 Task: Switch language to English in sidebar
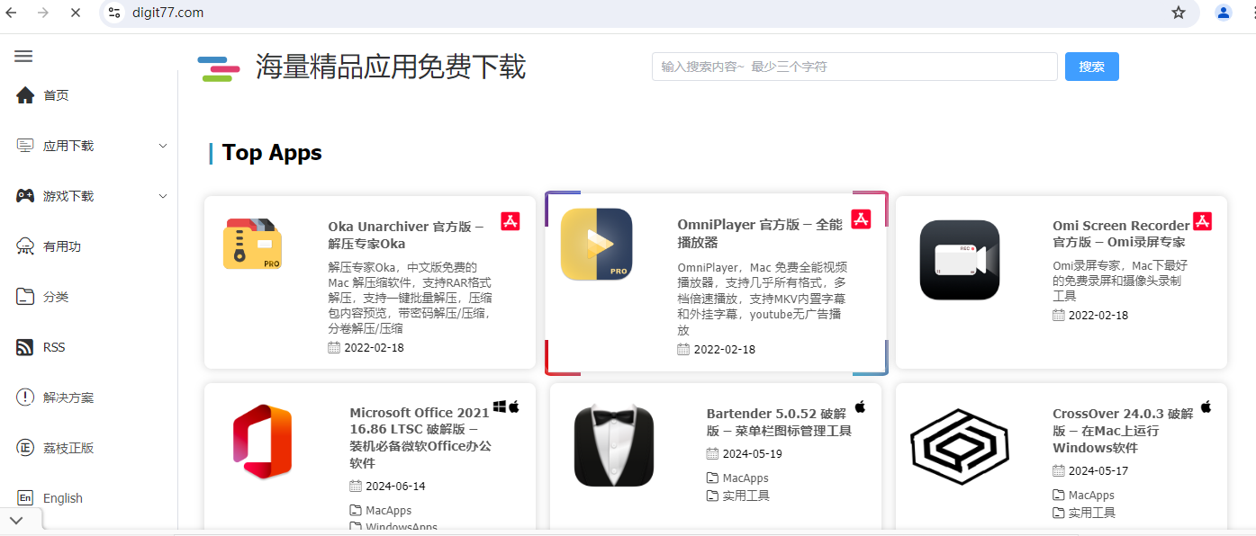point(62,498)
